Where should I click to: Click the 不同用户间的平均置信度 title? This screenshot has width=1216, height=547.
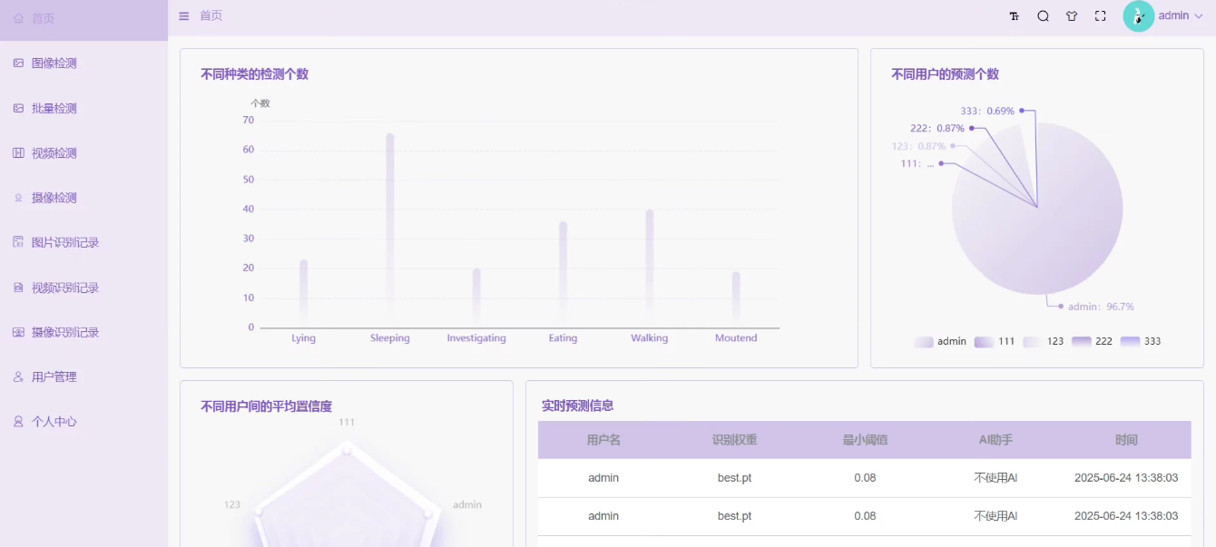click(x=266, y=406)
